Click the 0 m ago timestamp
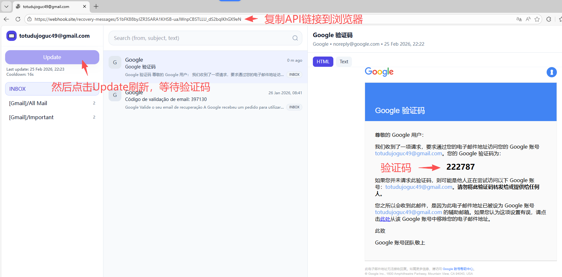The width and height of the screenshot is (562, 277). (x=295, y=60)
